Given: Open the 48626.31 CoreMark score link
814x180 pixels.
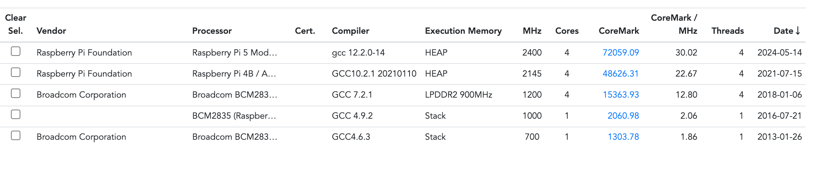Looking at the screenshot, I should [621, 74].
